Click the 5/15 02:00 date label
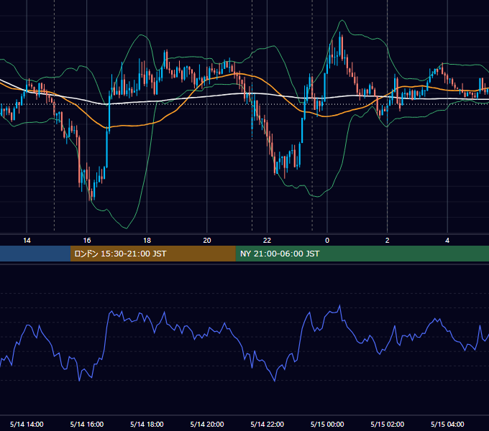The image size is (489, 431). (x=388, y=424)
